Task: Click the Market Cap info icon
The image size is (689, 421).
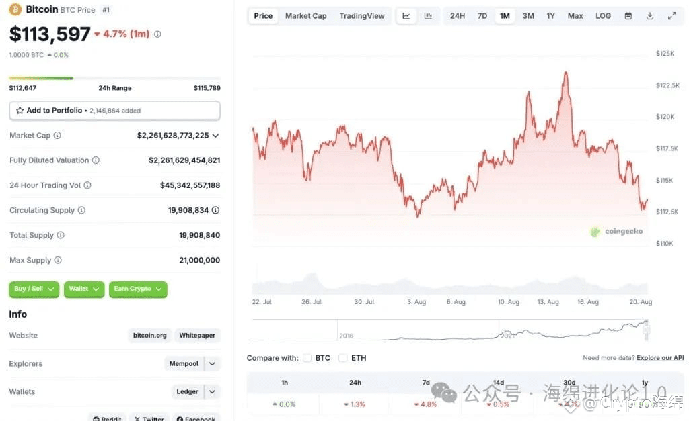Action: [57, 135]
